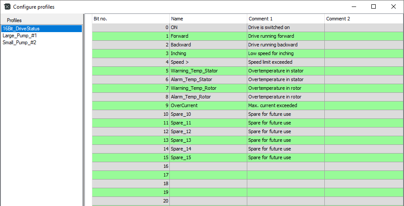Click the 'Max. current exceeded' comment cell

pyautogui.click(x=286, y=105)
